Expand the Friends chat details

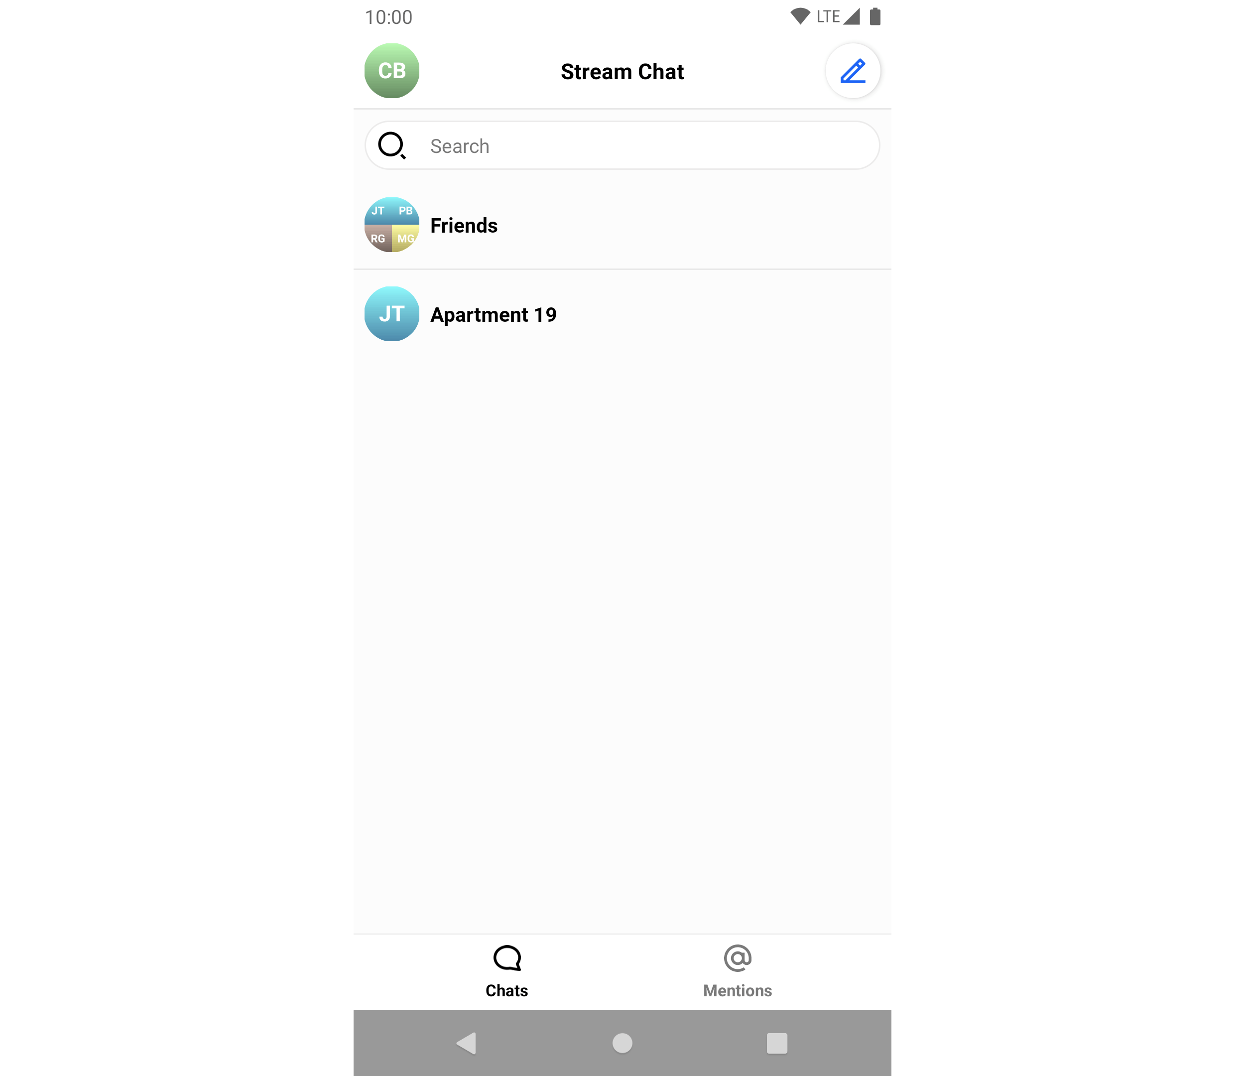(x=623, y=226)
